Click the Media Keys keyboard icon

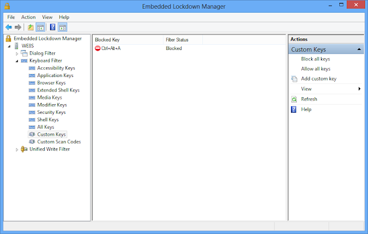coord(32,98)
